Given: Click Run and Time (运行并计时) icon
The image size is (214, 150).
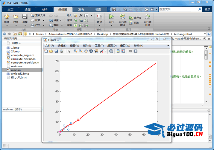Looking at the screenshot, I should (x=147, y=16).
